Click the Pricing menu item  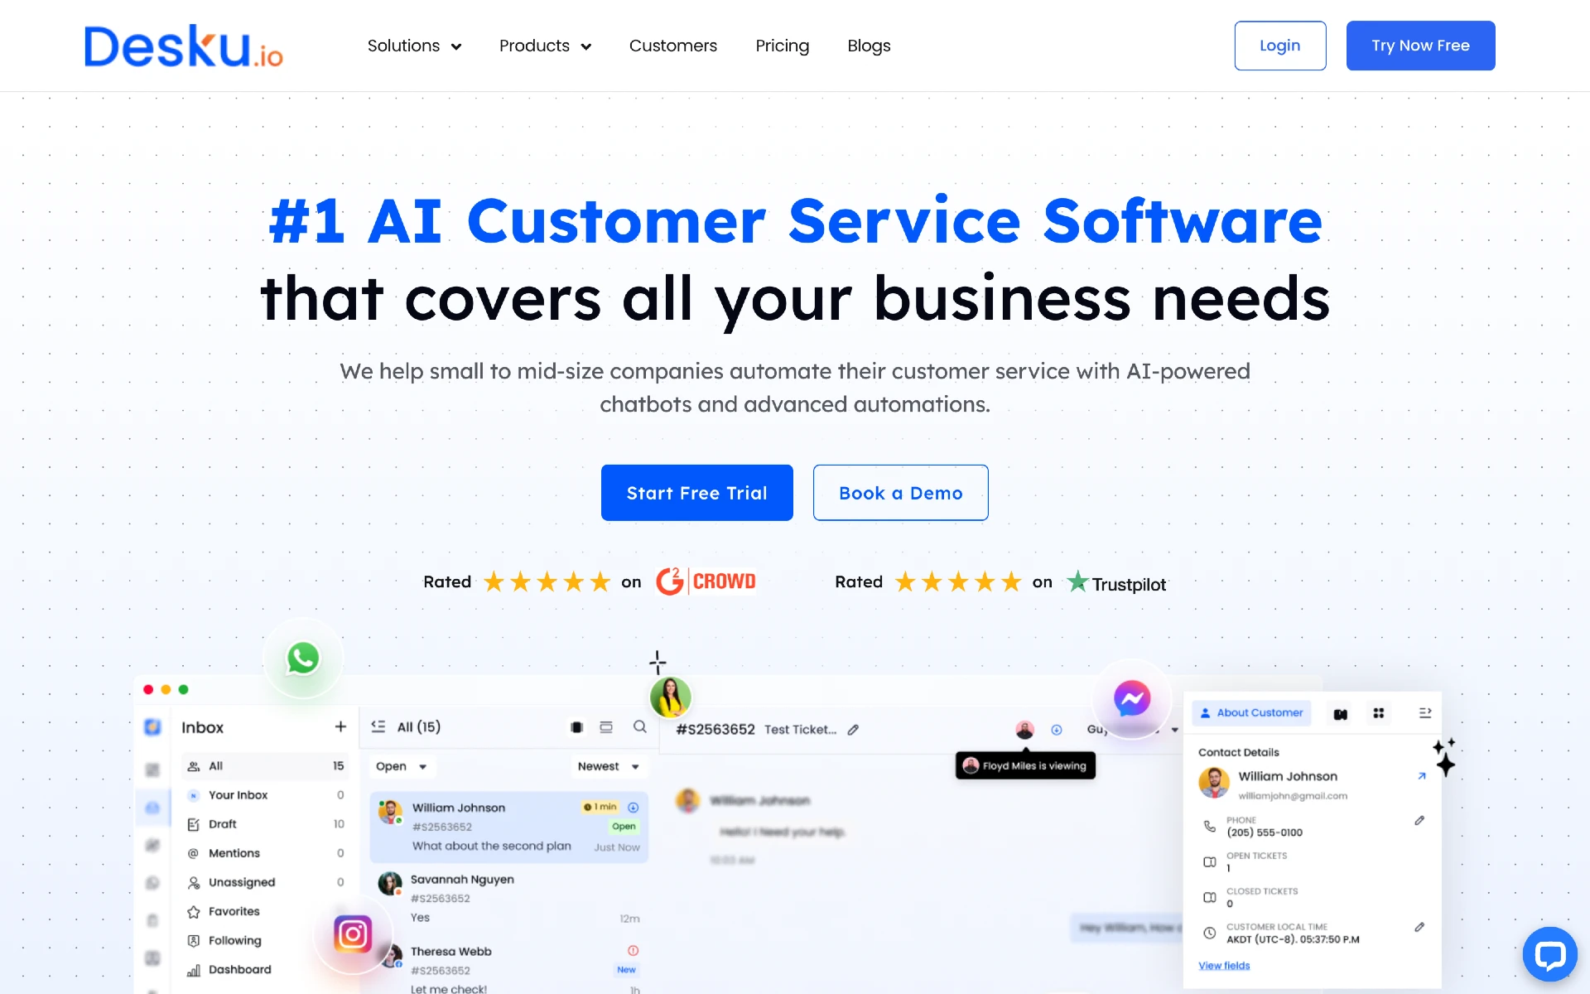click(782, 45)
